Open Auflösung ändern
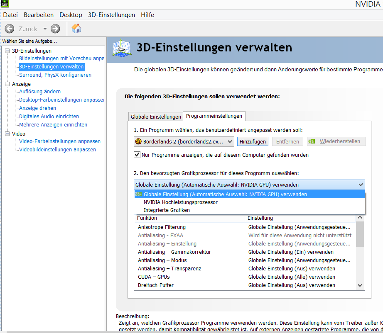The height and width of the screenshot is (333, 383). coord(40,91)
